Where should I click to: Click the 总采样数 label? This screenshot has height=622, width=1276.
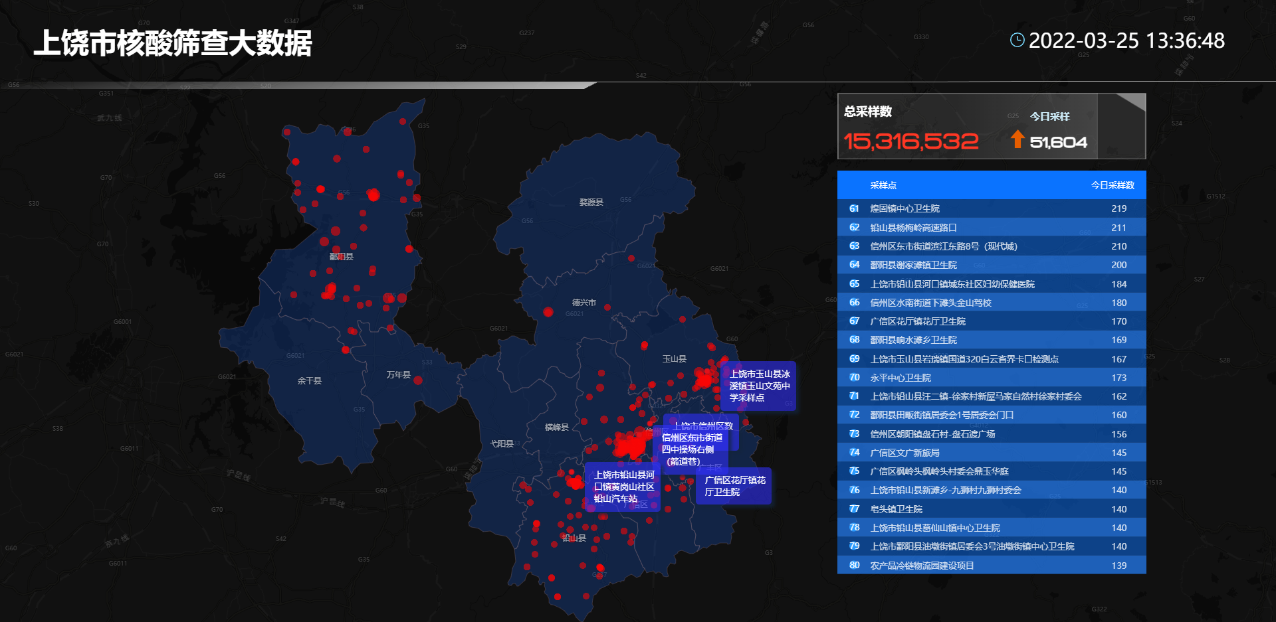point(868,112)
